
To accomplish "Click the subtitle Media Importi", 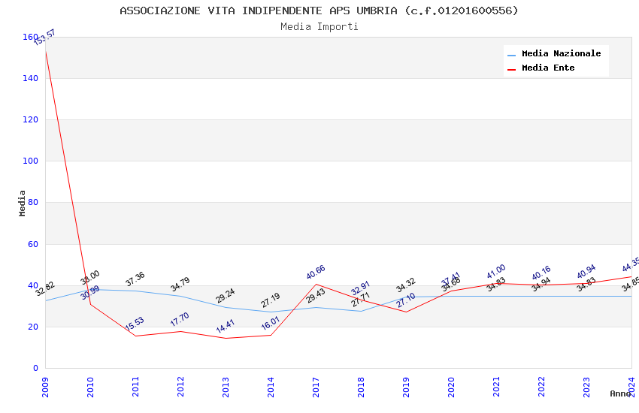I will pyautogui.click(x=319, y=26).
